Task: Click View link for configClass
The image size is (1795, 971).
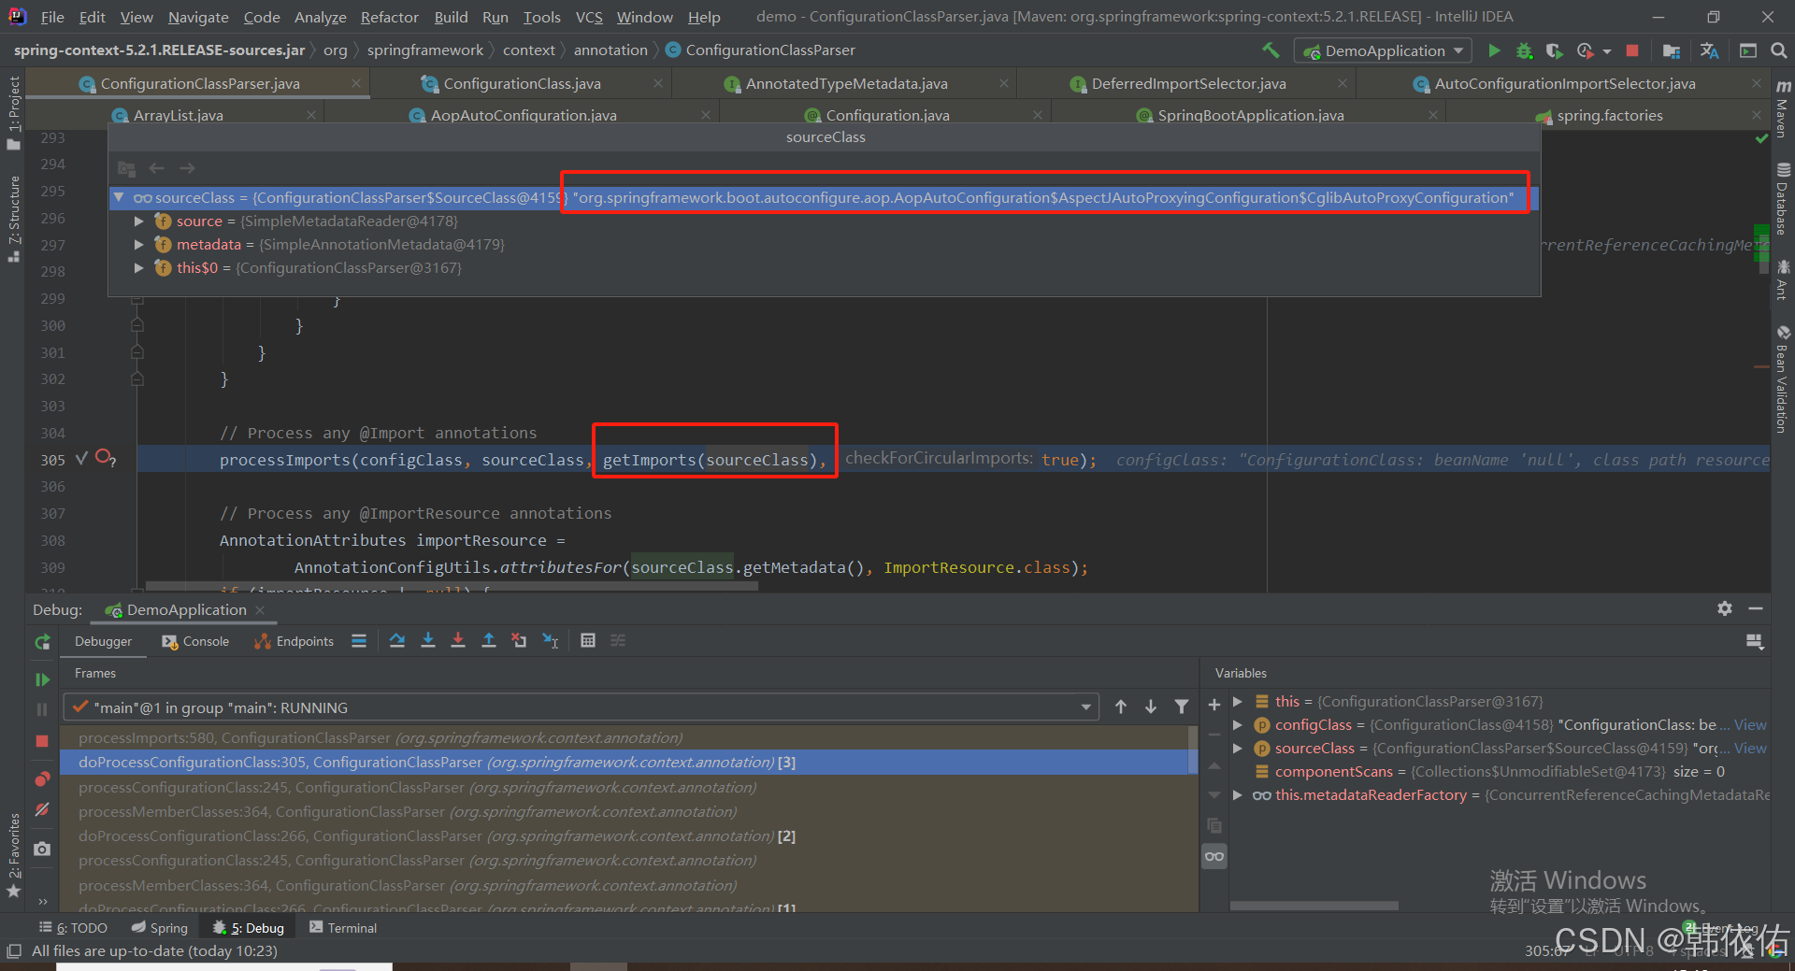Action: click(1750, 724)
